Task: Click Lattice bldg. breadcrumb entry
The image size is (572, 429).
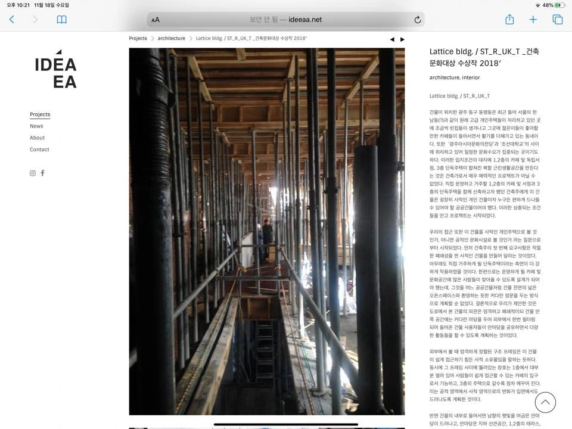Action: tap(251, 38)
